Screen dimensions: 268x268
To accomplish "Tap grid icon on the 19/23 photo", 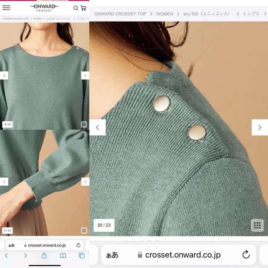I will pyautogui.click(x=84, y=124).
